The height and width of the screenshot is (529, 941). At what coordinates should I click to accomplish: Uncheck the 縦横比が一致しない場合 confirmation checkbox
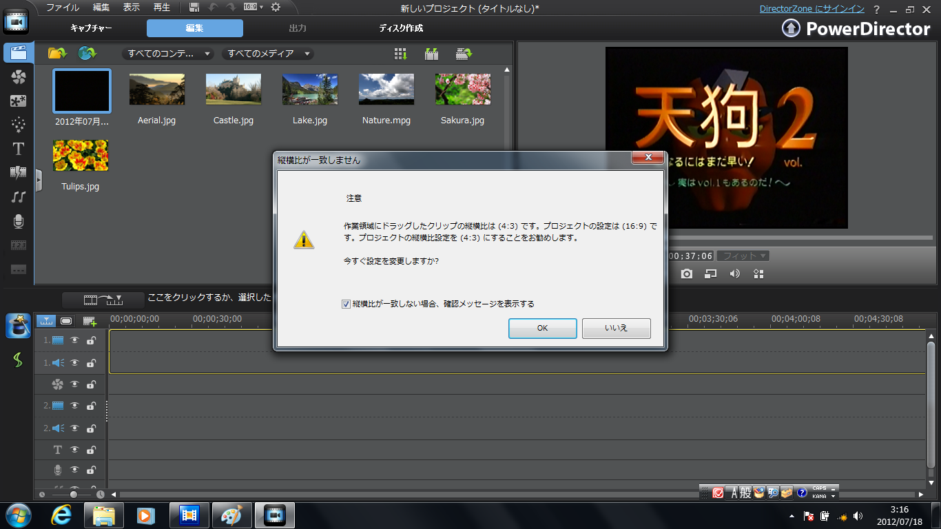click(347, 304)
